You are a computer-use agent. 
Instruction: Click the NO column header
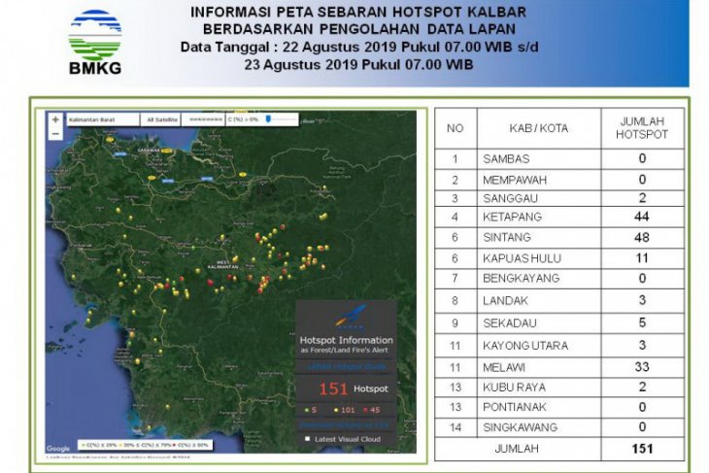click(x=455, y=128)
